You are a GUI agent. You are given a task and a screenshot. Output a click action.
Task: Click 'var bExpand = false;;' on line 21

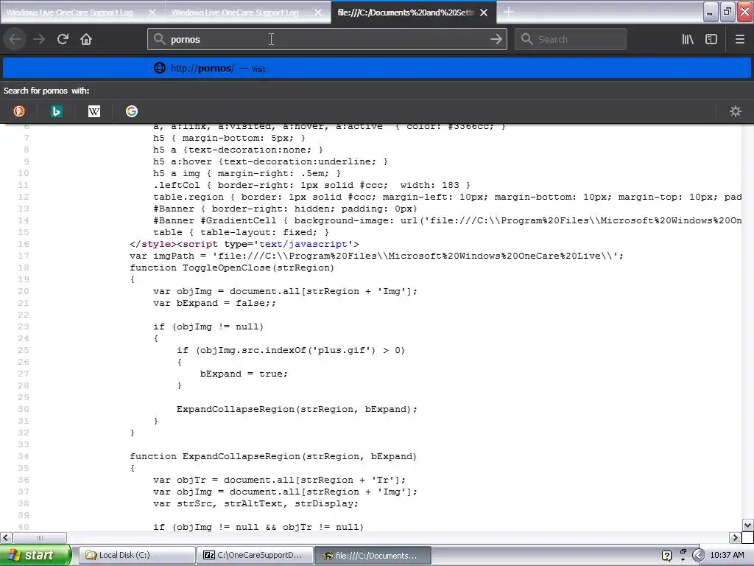point(214,303)
